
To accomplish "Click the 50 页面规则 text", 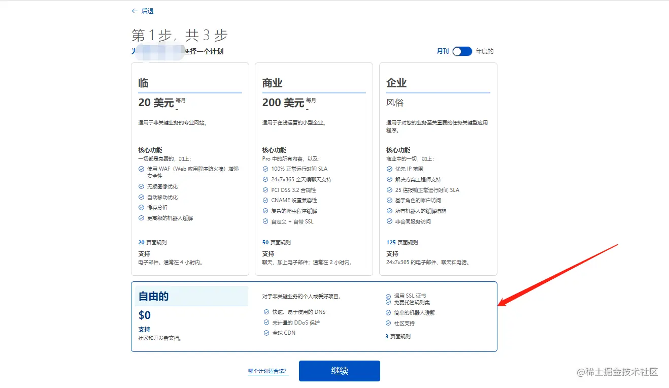I will pos(276,243).
